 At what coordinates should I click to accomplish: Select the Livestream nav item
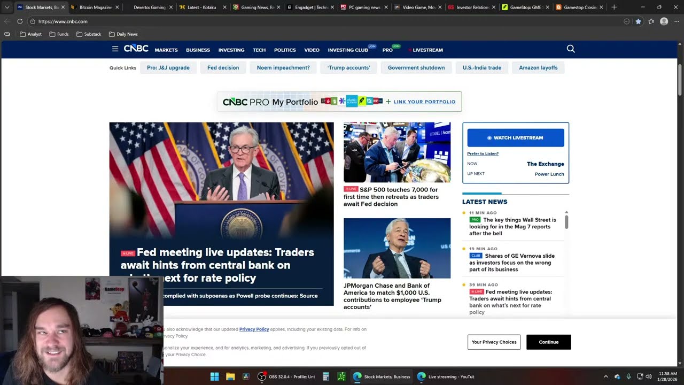[427, 50]
